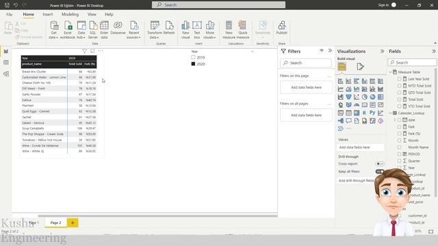
Task: Collapse the Measure Table group
Action: pos(391,72)
